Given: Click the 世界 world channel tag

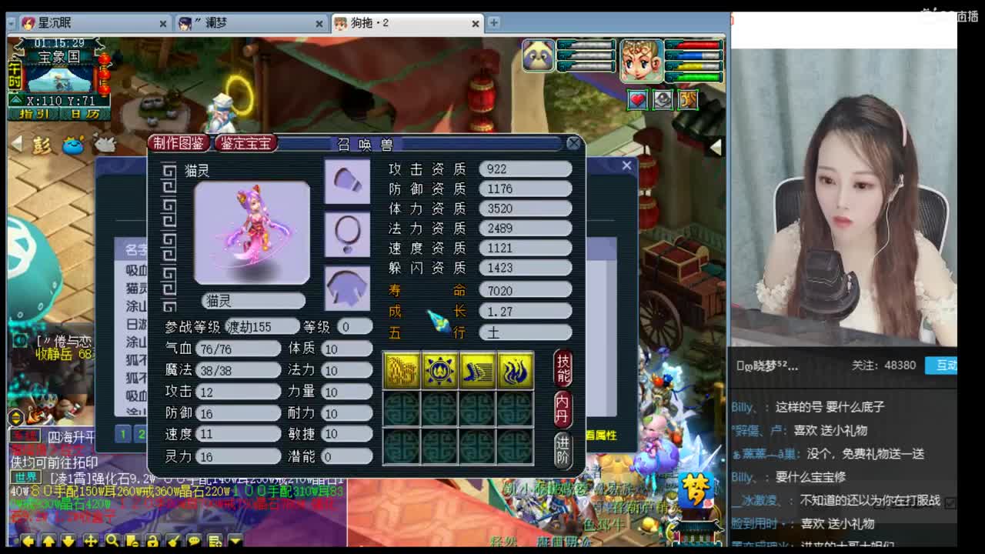Looking at the screenshot, I should click(26, 477).
